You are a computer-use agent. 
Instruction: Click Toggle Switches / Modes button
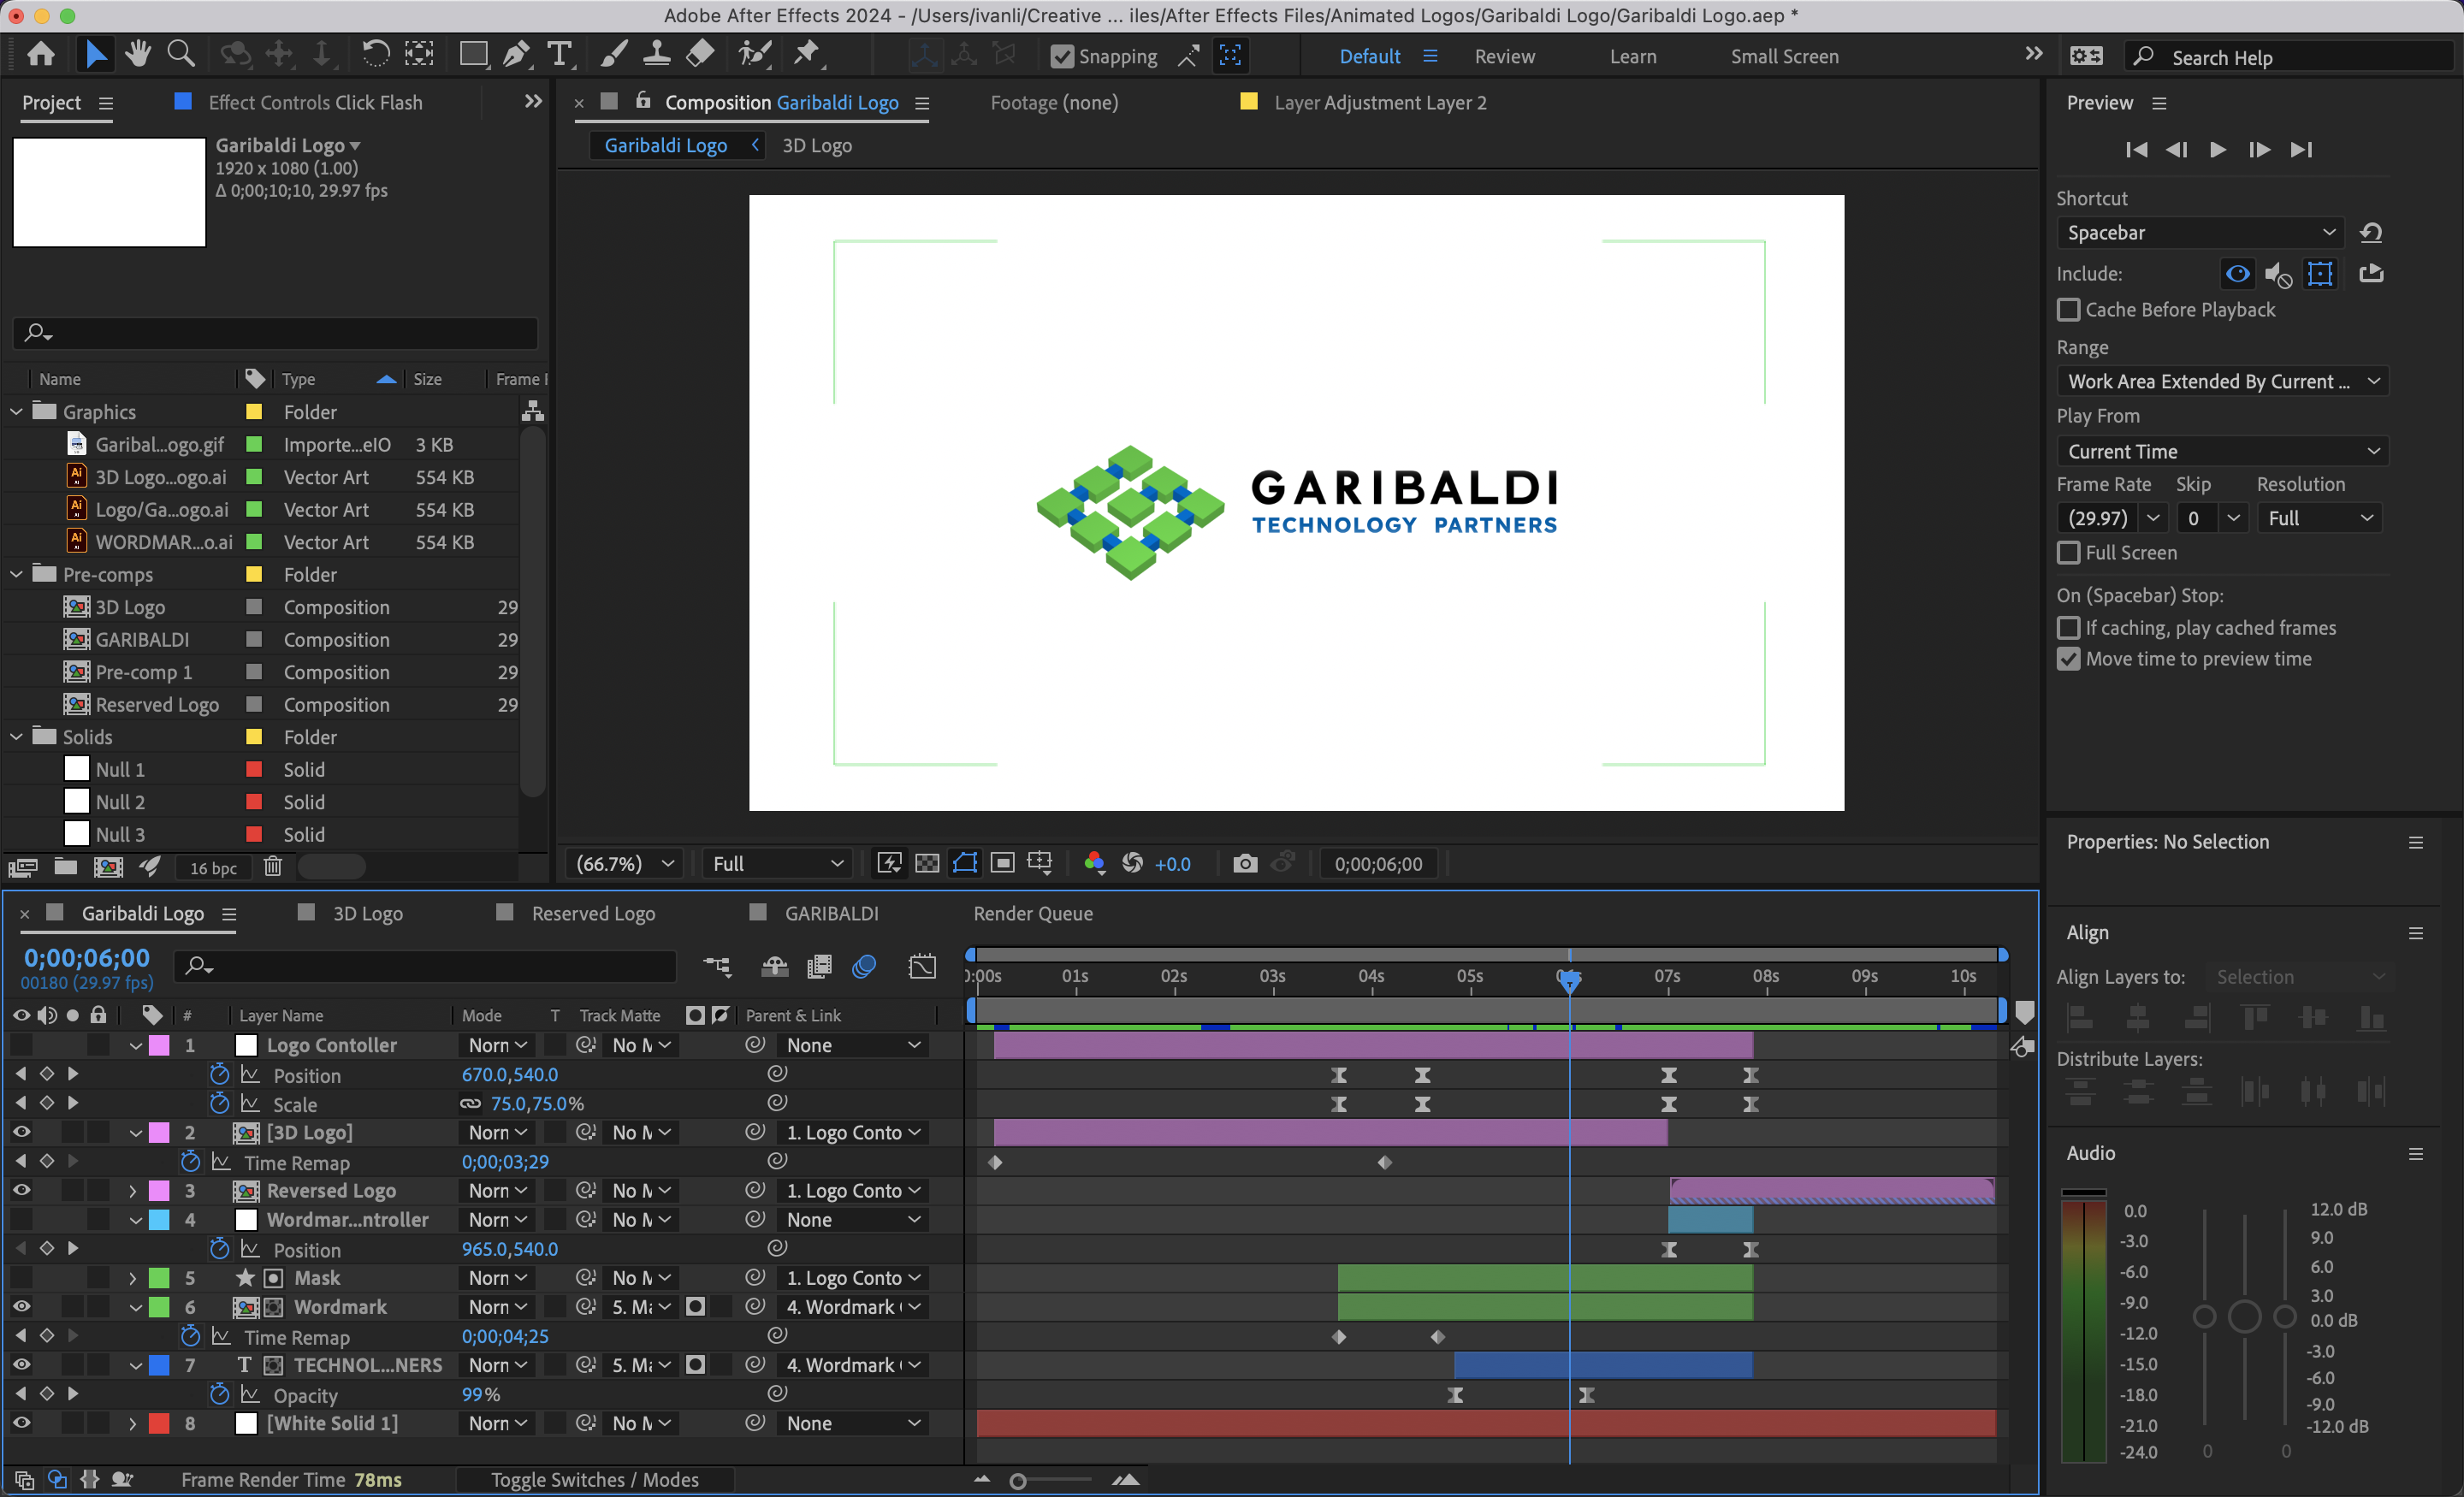595,1480
